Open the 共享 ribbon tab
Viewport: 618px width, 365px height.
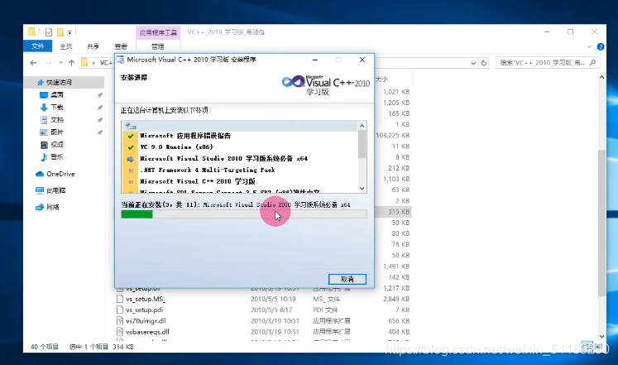(93, 46)
